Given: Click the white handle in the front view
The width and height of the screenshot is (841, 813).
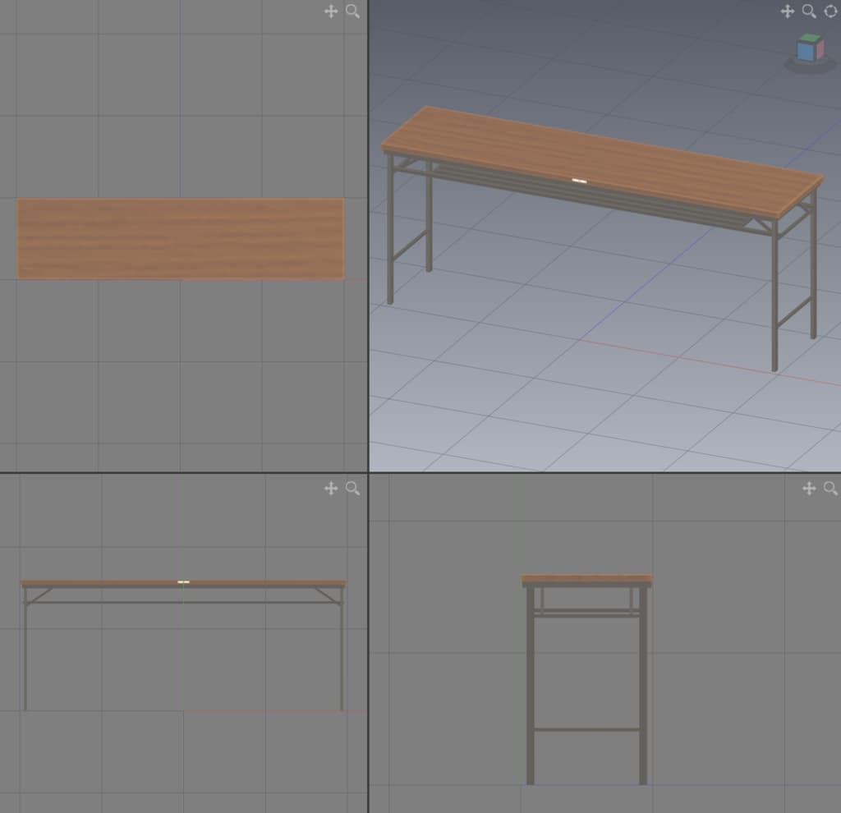Looking at the screenshot, I should pos(183,582).
